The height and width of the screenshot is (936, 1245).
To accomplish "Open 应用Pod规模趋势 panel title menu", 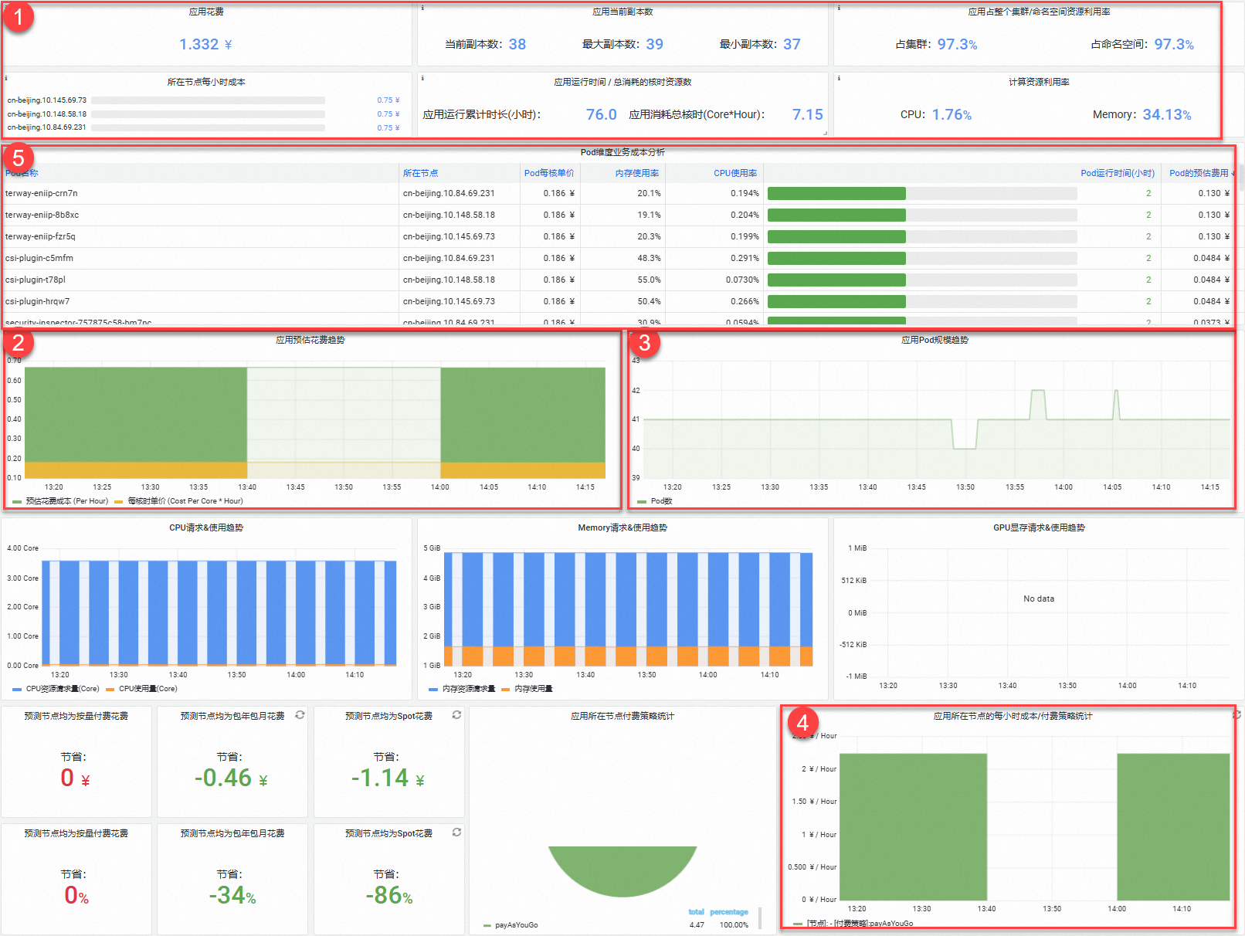I will click(935, 340).
